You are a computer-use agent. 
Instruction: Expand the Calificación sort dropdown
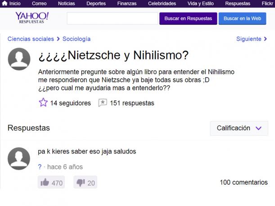pos(239,128)
